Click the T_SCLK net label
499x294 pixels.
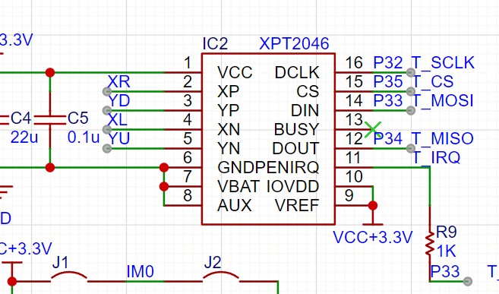pos(443,62)
